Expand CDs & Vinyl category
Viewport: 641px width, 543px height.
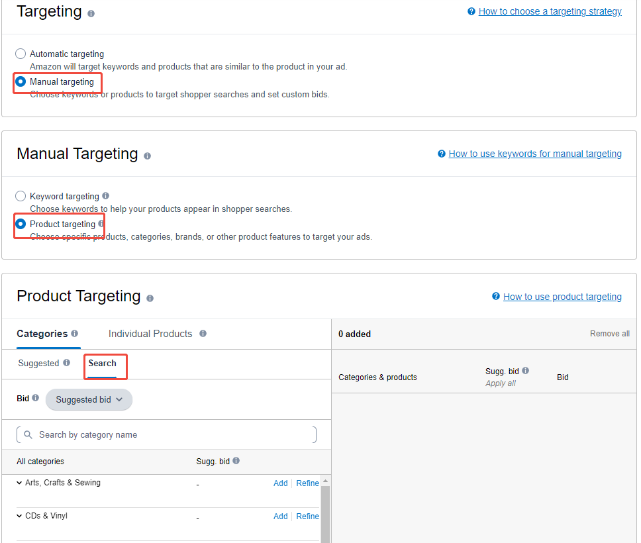[x=19, y=516]
